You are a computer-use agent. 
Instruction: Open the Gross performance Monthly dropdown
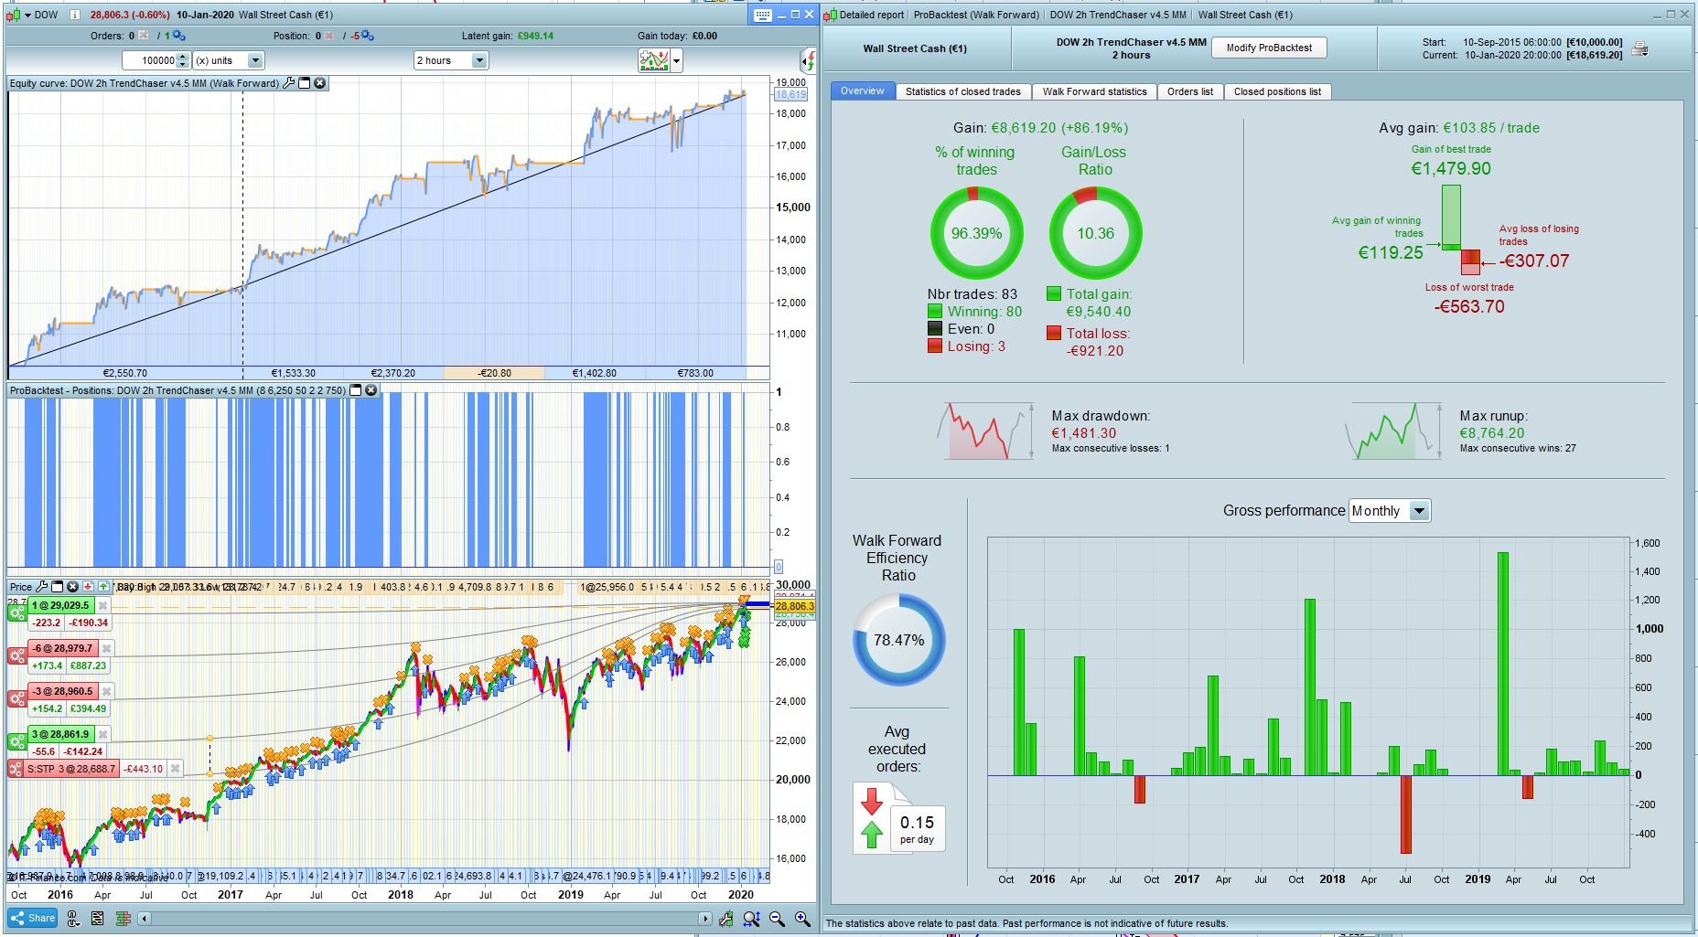tap(1390, 511)
